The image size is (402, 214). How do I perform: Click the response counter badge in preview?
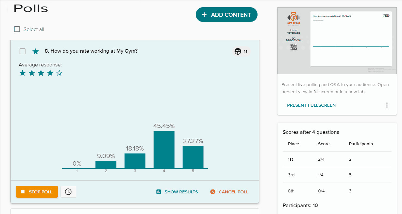386,16
